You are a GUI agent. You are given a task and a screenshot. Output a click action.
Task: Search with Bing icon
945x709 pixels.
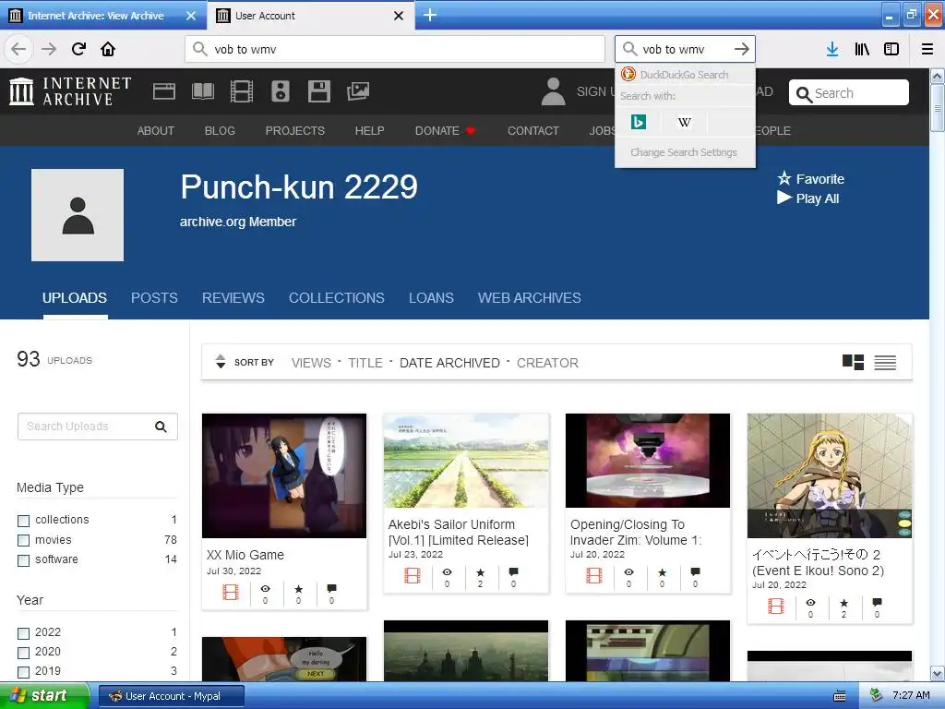pos(639,123)
